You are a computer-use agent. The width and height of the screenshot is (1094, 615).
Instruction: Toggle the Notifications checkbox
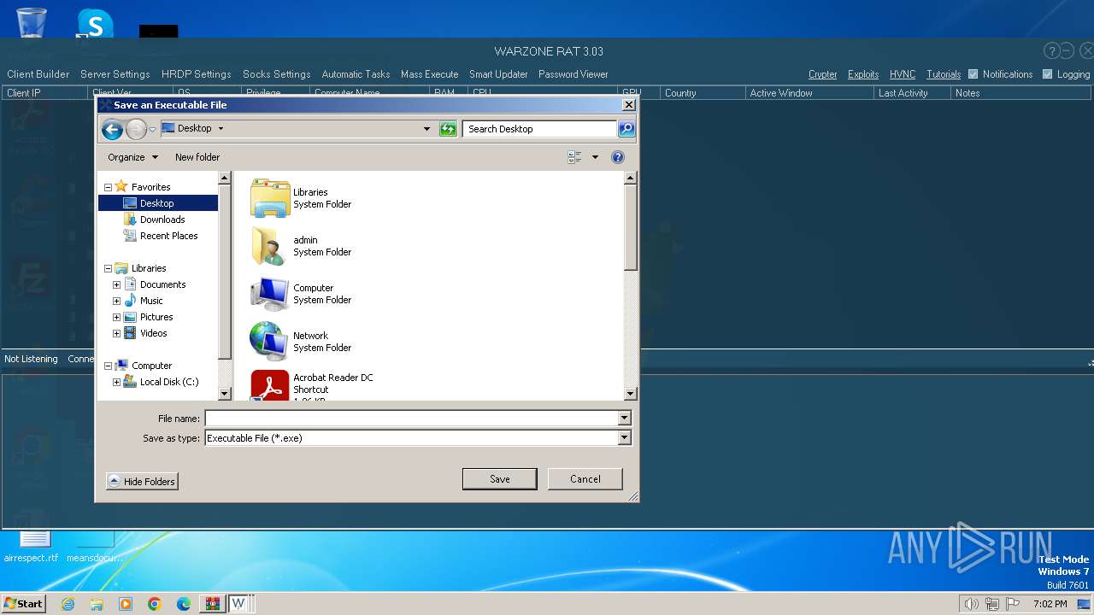pyautogui.click(x=973, y=74)
